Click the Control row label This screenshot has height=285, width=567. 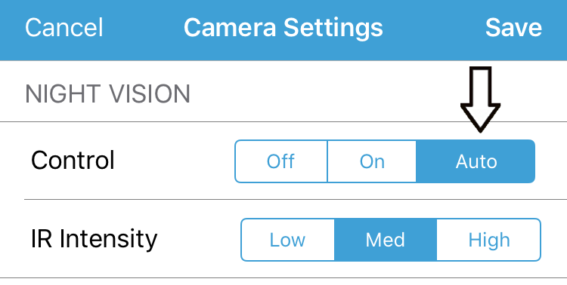pos(73,160)
